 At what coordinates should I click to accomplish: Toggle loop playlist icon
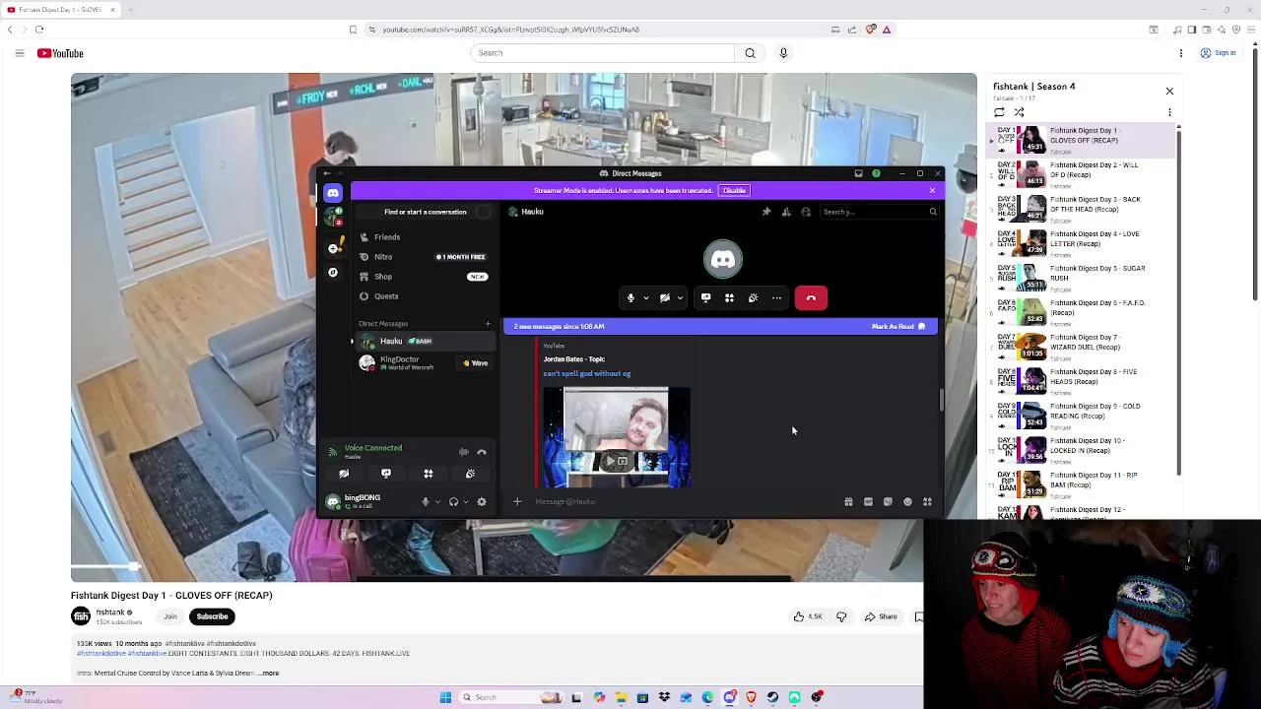(999, 112)
